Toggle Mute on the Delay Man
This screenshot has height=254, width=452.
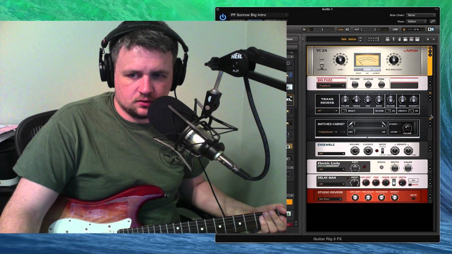click(x=410, y=185)
